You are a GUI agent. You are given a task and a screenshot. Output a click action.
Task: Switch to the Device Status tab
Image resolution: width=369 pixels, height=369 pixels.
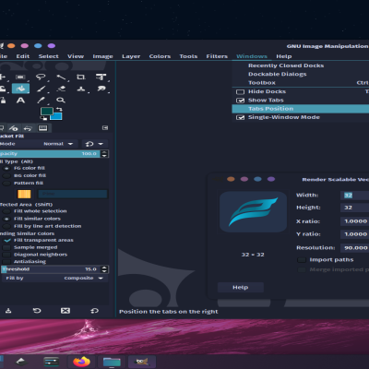13,128
